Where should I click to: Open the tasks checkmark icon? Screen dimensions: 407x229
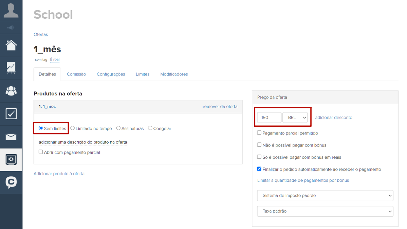coord(11,113)
